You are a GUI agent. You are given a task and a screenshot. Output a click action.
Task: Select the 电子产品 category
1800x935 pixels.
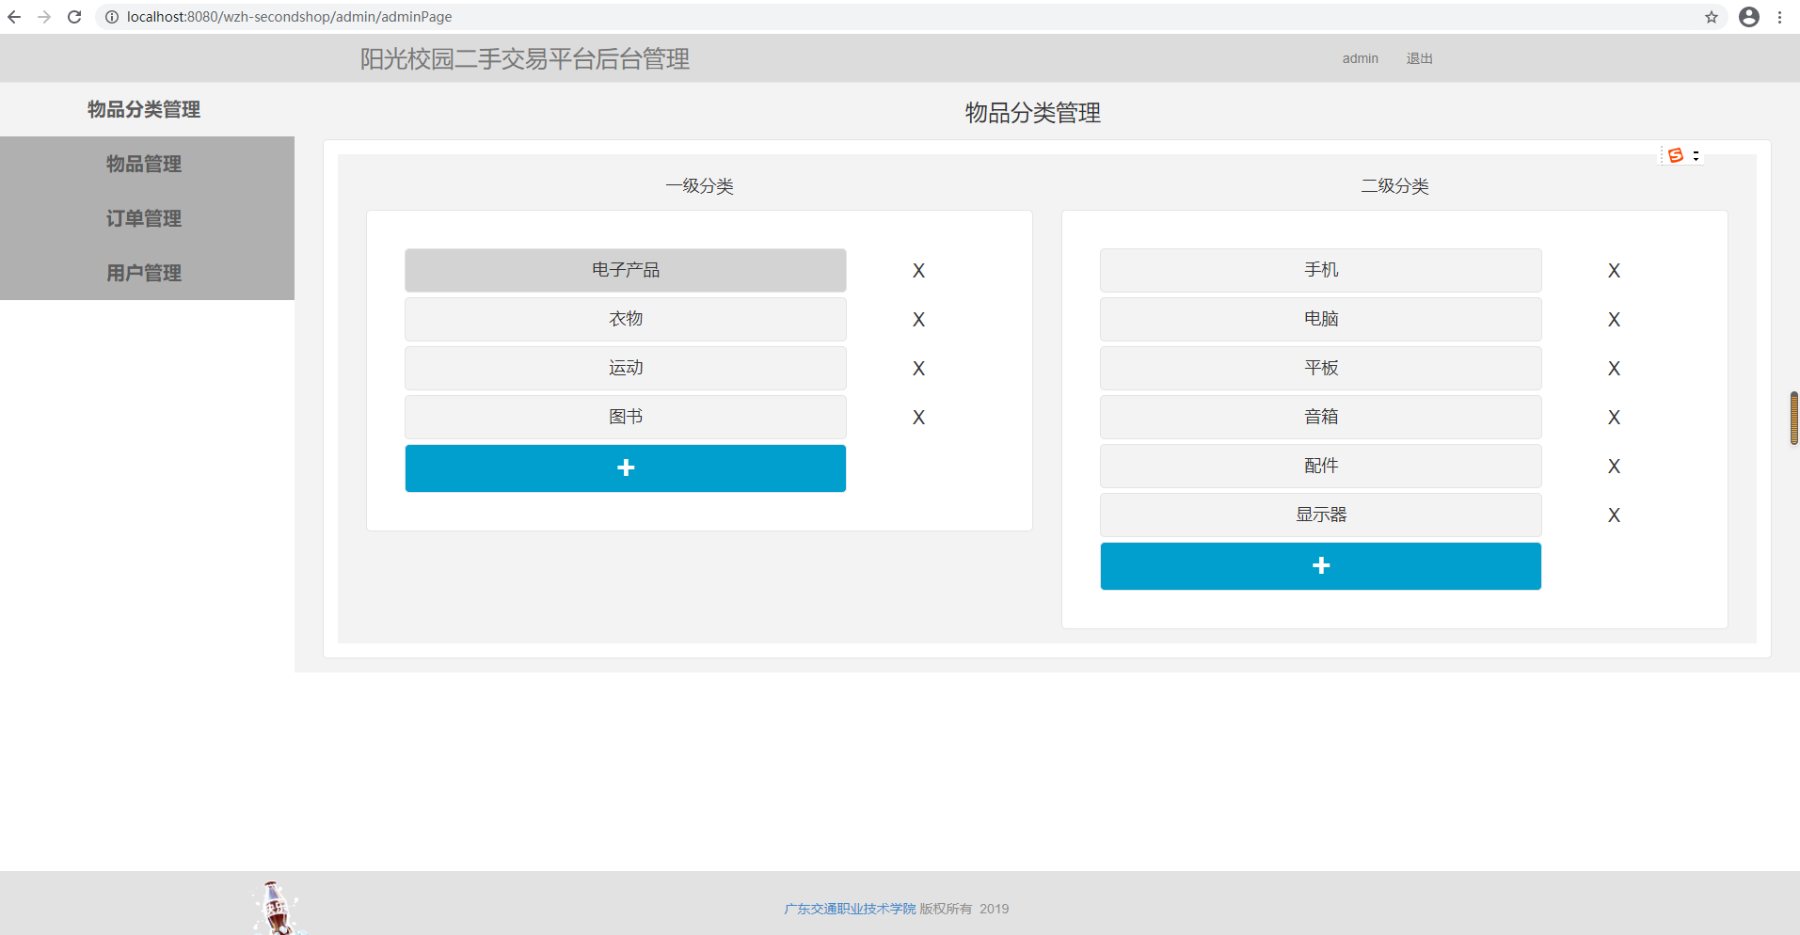(x=626, y=270)
